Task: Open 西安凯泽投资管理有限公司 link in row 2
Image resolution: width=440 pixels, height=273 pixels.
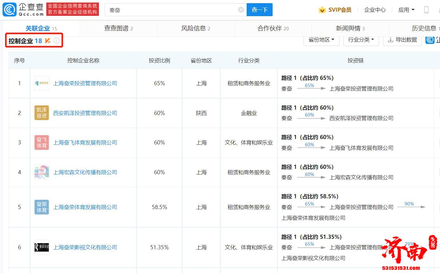Action: coord(85,113)
